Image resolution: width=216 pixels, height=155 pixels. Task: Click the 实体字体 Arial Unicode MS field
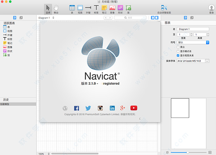coord(191,61)
